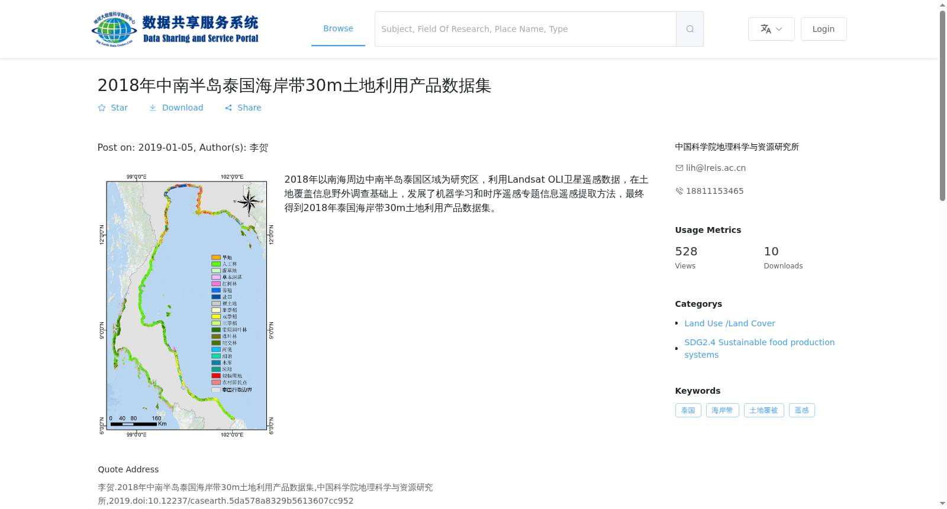Viewport: 947px width, 509px height.
Task: Click the 10 Downloads metric
Action: point(783,258)
